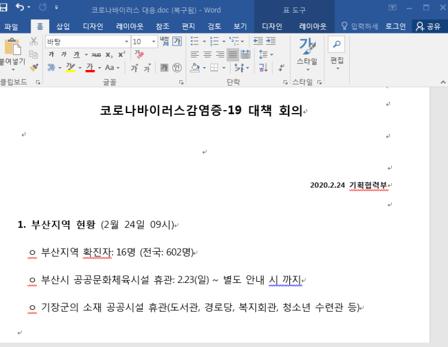
Task: Align text left
Action: tap(195, 54)
